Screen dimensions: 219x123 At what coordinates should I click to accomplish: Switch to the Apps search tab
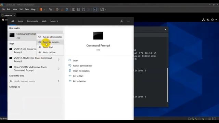click(x=21, y=21)
